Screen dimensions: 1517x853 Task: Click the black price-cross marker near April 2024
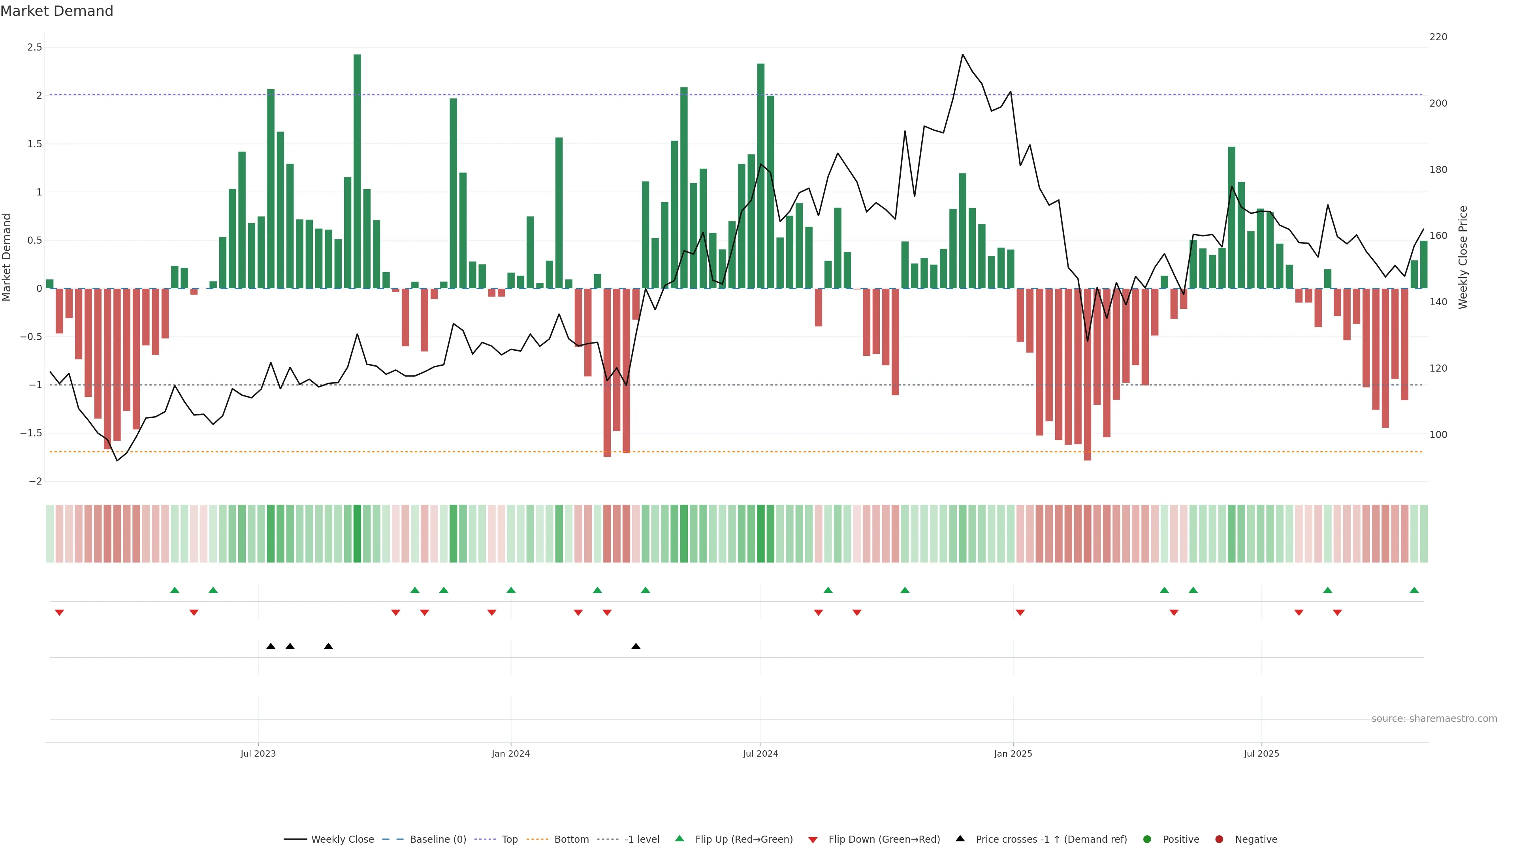pos(636,646)
